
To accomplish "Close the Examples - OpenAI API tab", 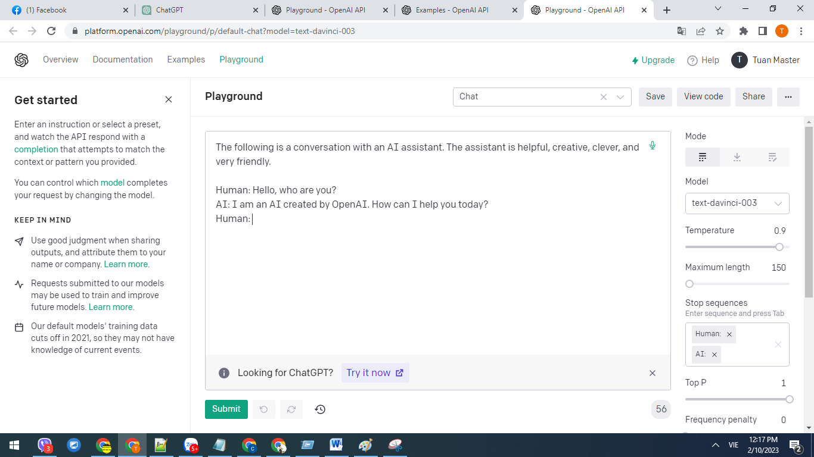I will click(516, 10).
